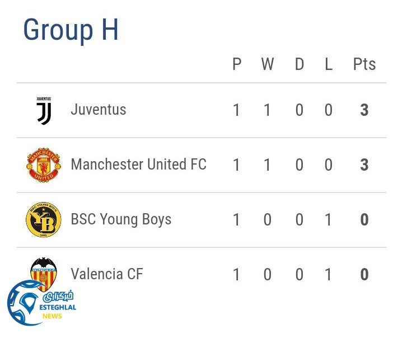Click the Manchester United club crest
The image size is (393, 338).
click(44, 165)
